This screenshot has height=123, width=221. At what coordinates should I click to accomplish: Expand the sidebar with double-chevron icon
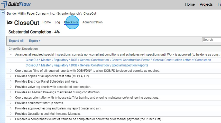coord(3,12)
